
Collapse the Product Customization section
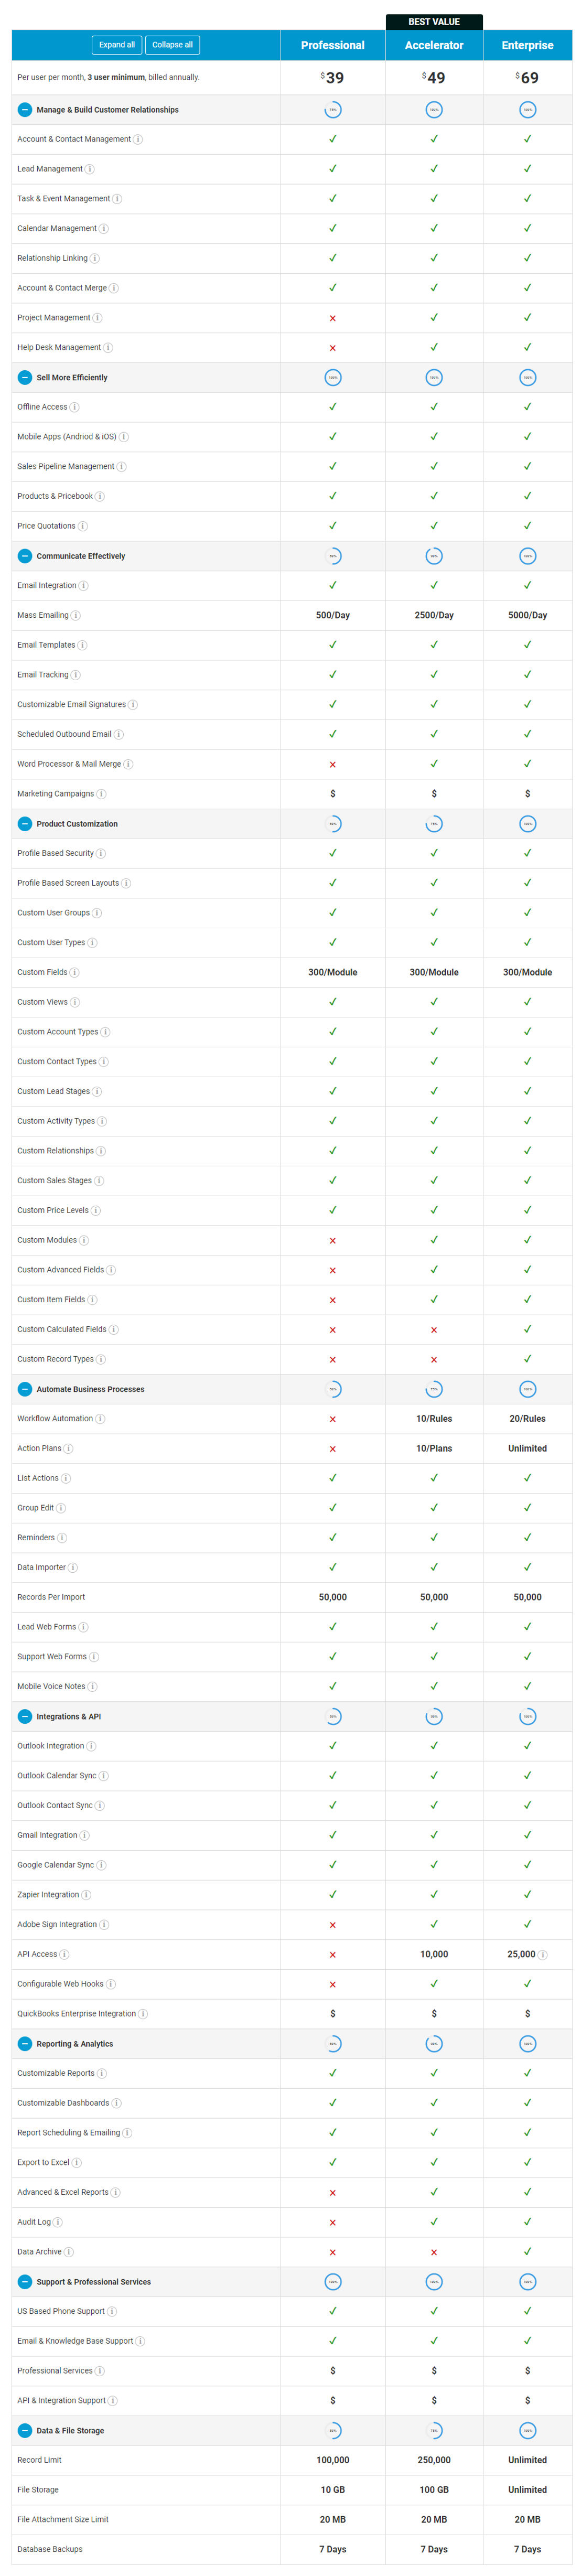25,824
